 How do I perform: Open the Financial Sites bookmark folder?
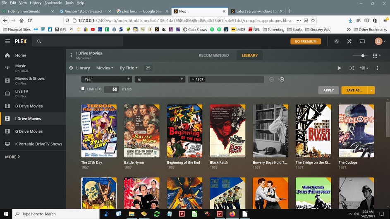tap(17, 29)
